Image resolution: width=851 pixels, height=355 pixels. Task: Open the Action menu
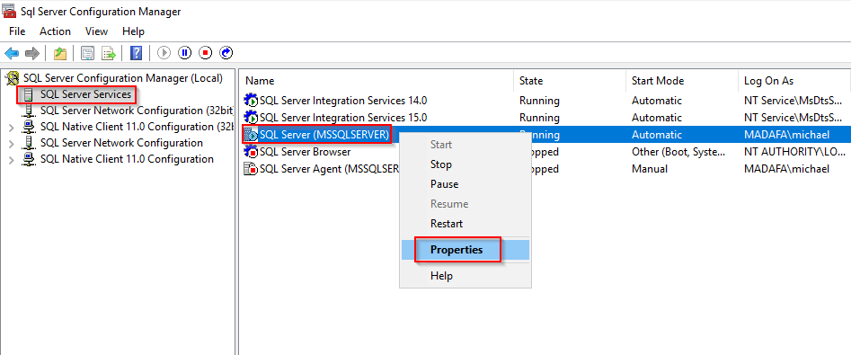click(55, 31)
